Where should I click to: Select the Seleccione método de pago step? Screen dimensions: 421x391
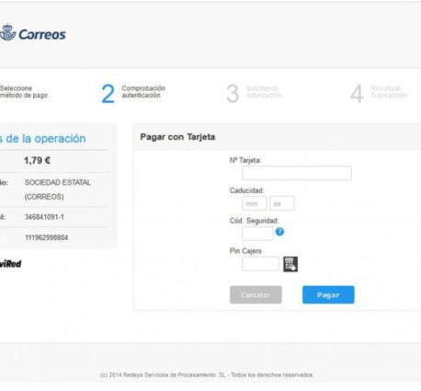coord(24,92)
